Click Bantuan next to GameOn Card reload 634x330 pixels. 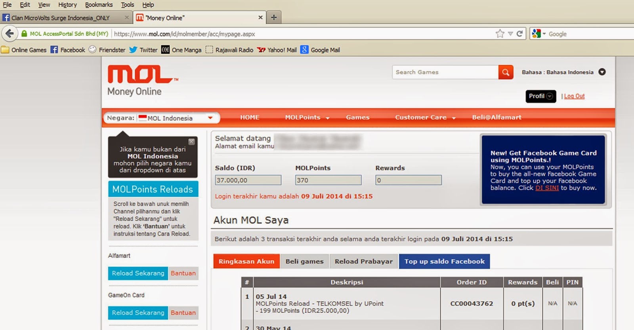coord(183,313)
